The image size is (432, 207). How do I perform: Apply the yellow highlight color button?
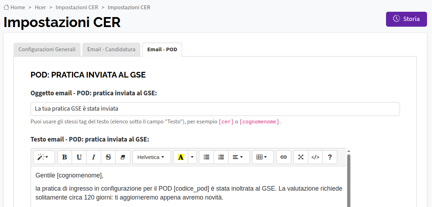pyautogui.click(x=181, y=157)
